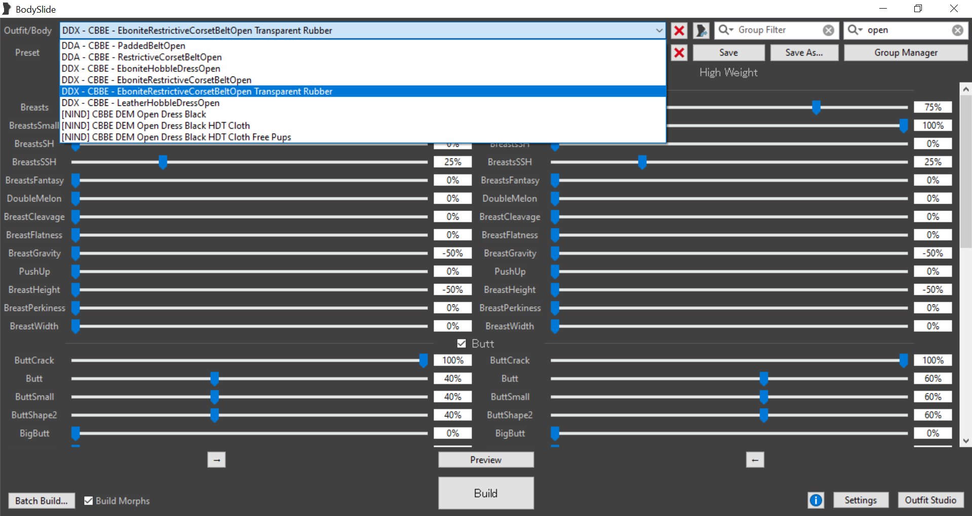Click the high weight Breasts 75% value field

933,107
